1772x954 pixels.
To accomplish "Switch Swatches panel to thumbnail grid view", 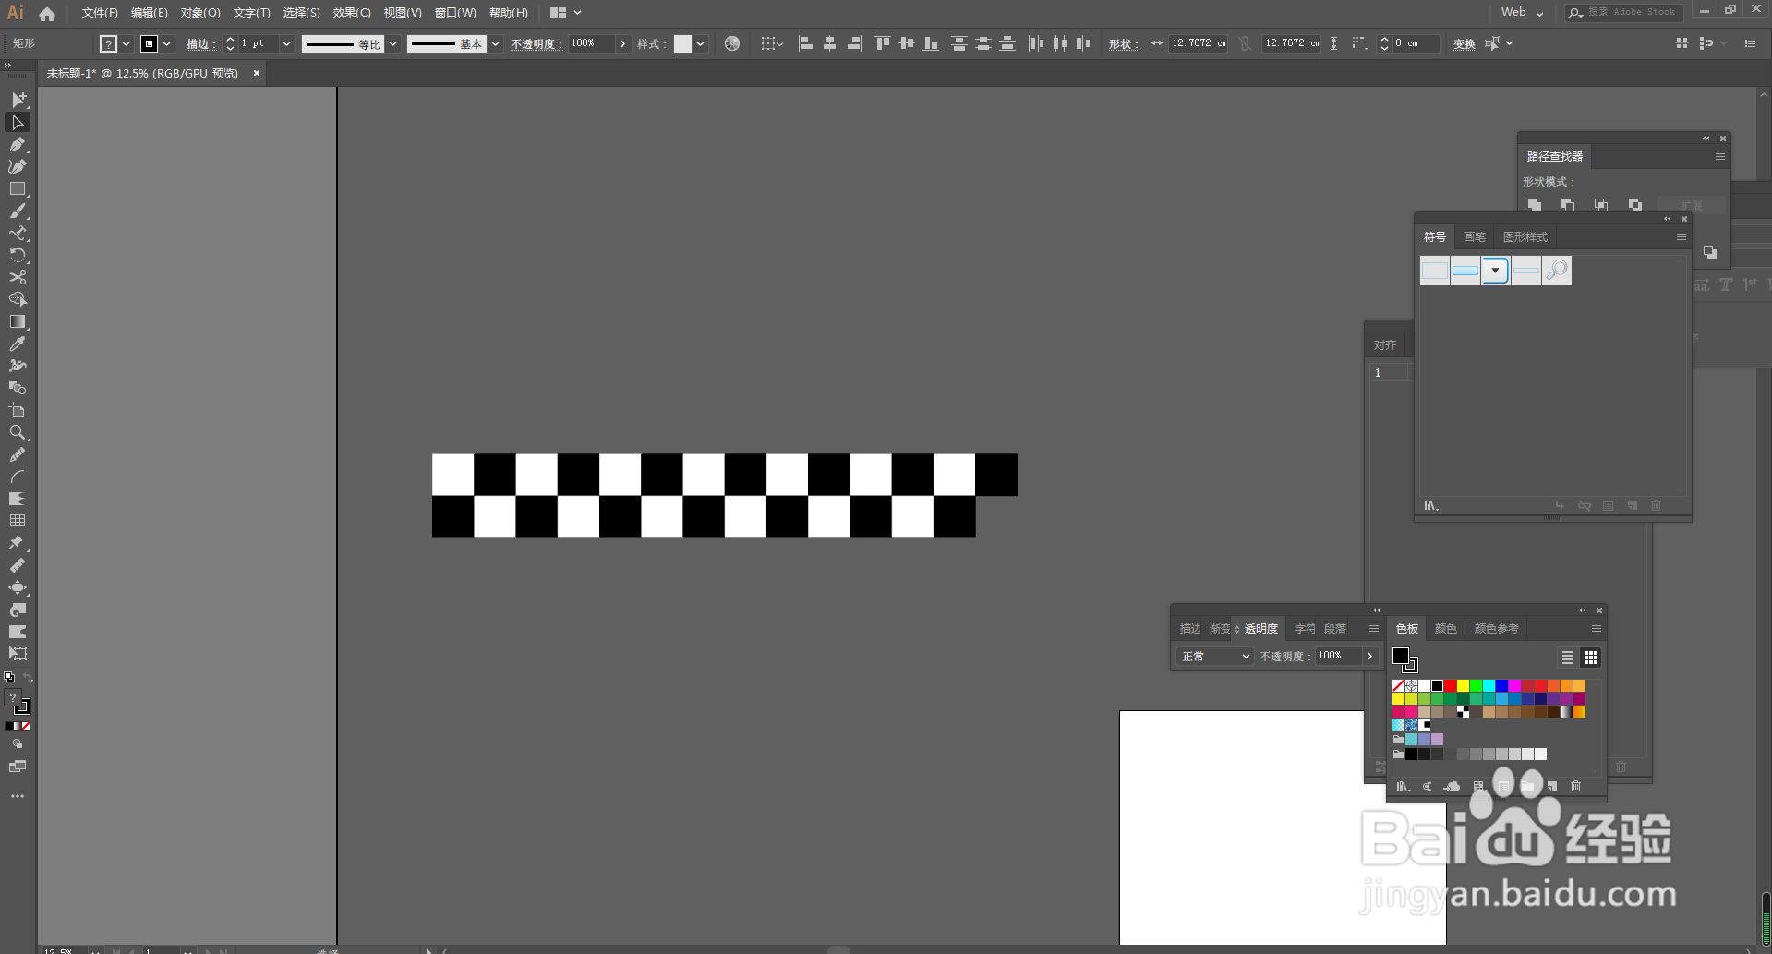I will (1591, 658).
